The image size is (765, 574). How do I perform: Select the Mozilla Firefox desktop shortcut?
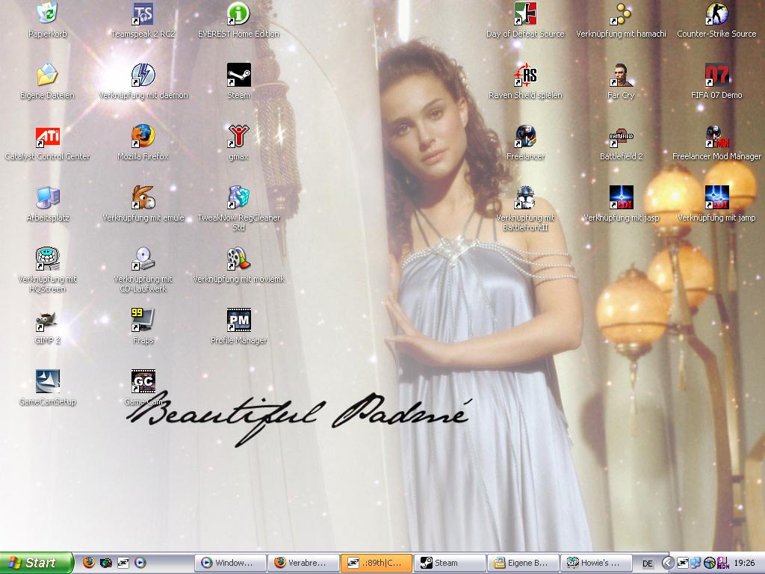coord(143,136)
